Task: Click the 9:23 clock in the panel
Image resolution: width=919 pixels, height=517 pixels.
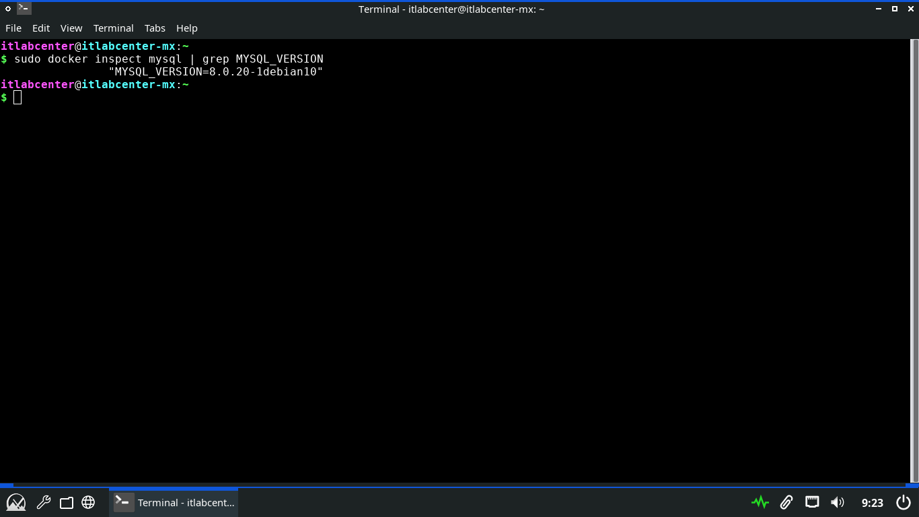Action: point(872,503)
